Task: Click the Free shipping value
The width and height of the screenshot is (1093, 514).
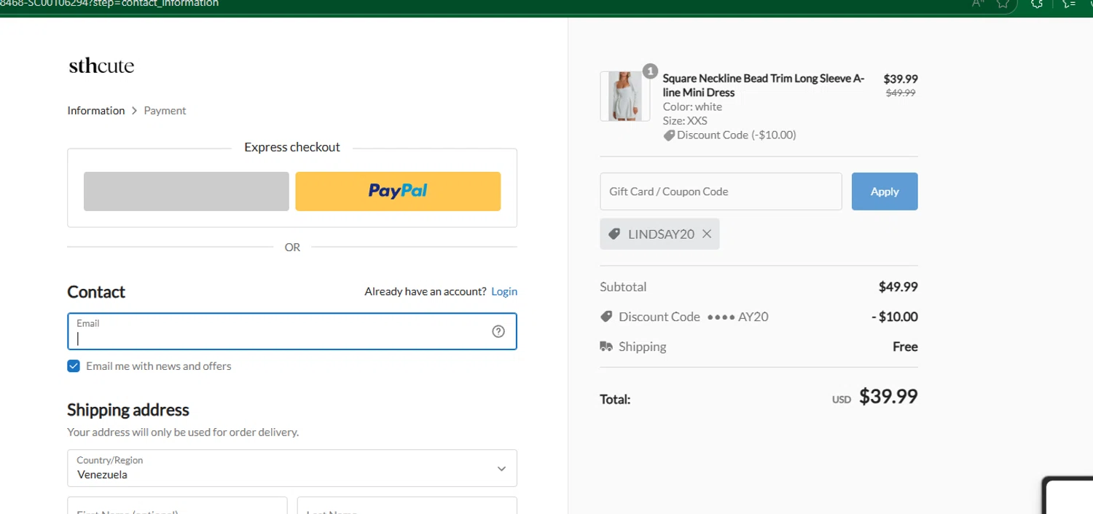Action: click(x=905, y=347)
